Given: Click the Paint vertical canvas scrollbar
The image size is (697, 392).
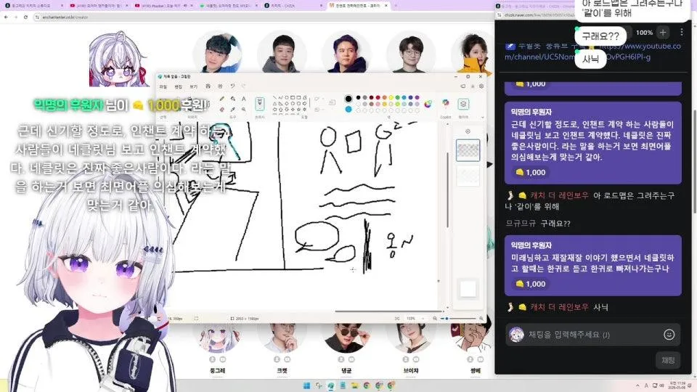Looking at the screenshot, I should click(447, 190).
